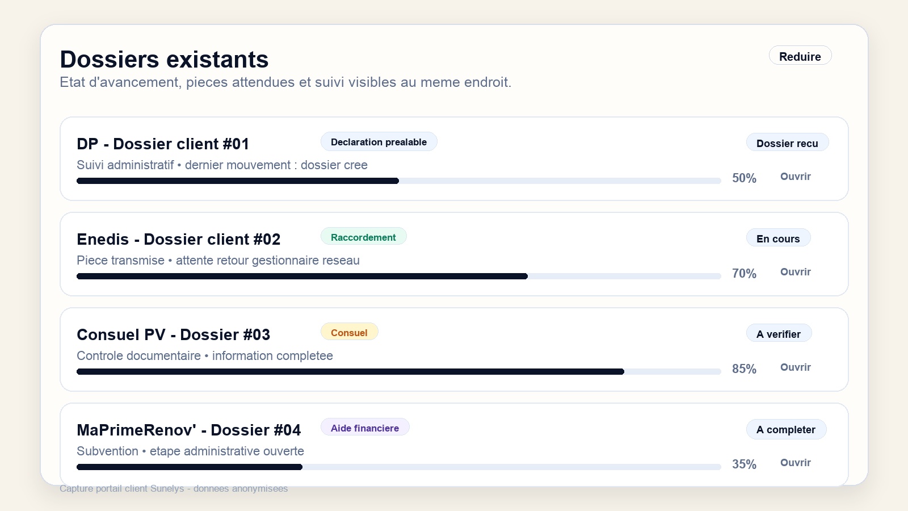
Task: Select the A completer status badge
Action: pyautogui.click(x=786, y=429)
